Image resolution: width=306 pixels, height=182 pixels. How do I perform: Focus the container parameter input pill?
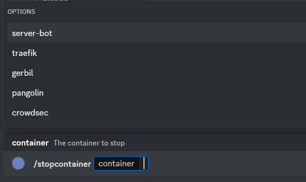pyautogui.click(x=121, y=164)
